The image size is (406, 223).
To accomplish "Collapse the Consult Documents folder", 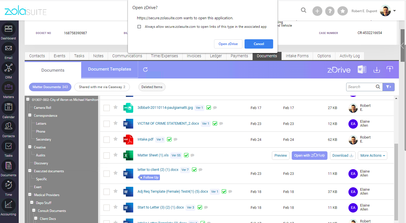I will click(x=34, y=211).
